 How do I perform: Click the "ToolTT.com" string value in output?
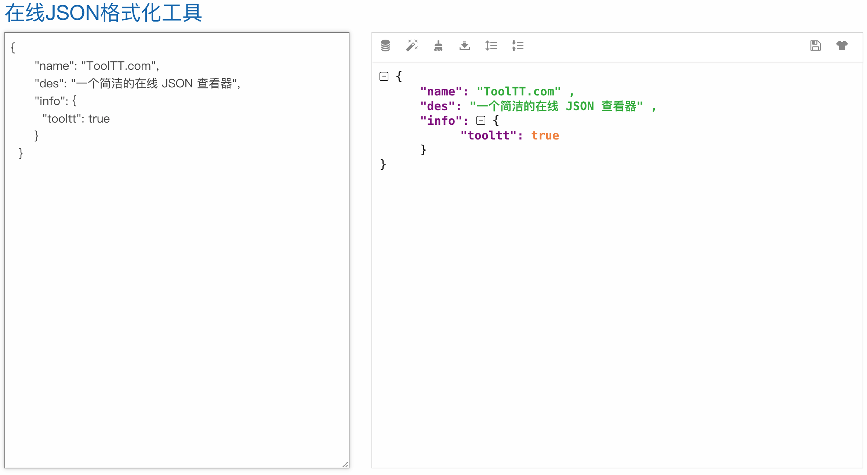519,91
